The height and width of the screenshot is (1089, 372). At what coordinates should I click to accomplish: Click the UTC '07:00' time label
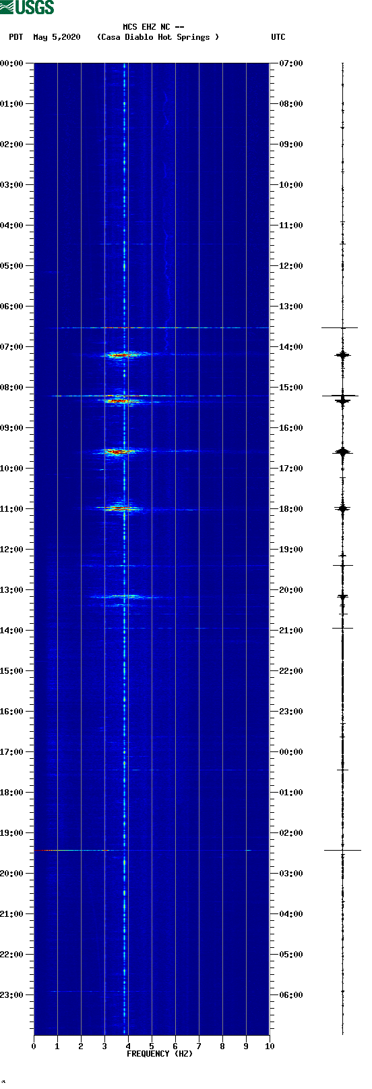pos(291,63)
